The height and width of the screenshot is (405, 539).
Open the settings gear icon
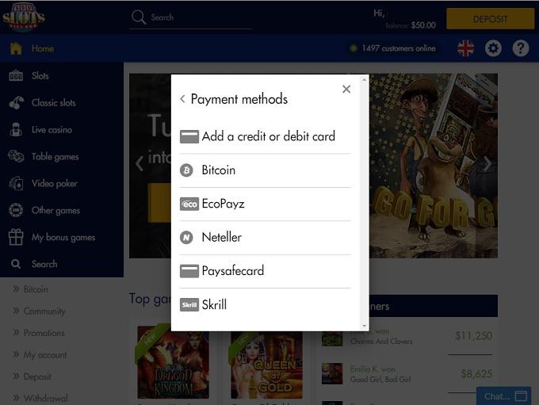point(493,48)
